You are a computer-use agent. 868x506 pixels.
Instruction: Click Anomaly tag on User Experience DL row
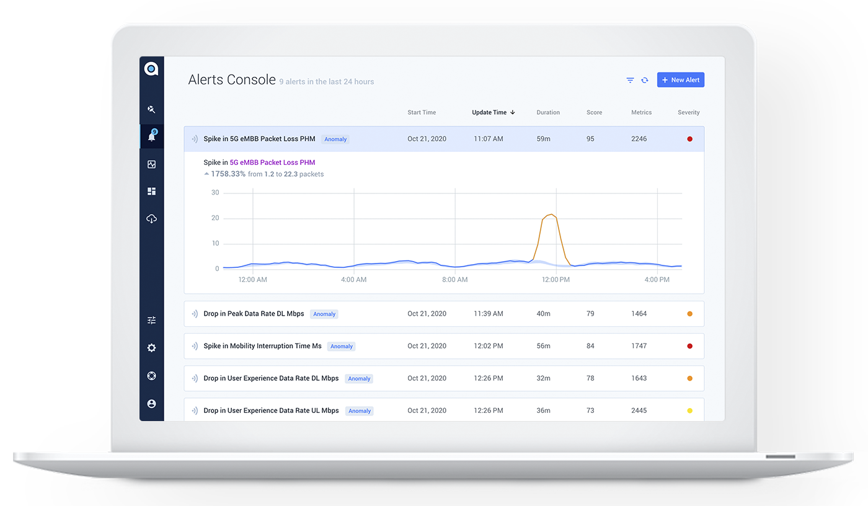(359, 379)
